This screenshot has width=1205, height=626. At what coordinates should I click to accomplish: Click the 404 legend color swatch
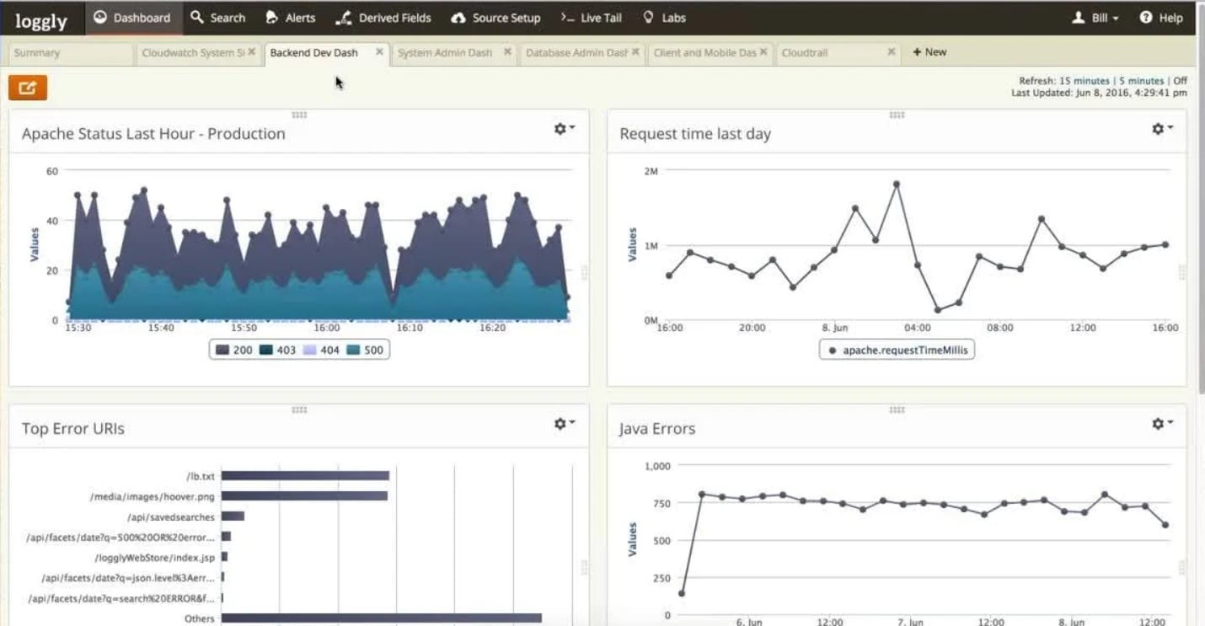coord(310,350)
